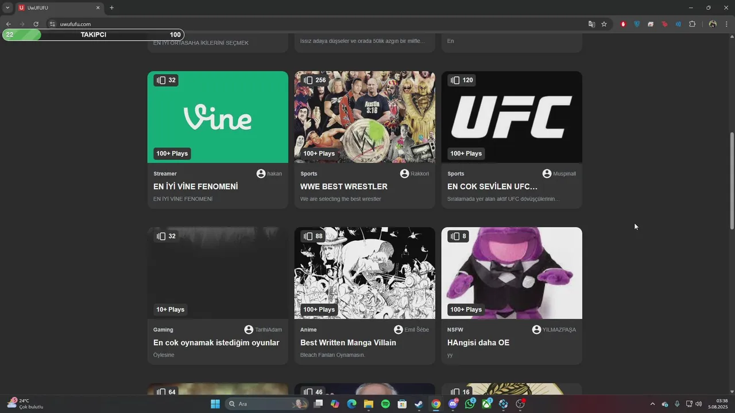Click the taskbar search box Ara
This screenshot has height=413, width=735.
click(x=267, y=404)
